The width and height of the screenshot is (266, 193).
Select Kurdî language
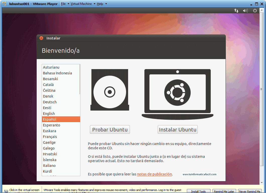(x=61, y=171)
